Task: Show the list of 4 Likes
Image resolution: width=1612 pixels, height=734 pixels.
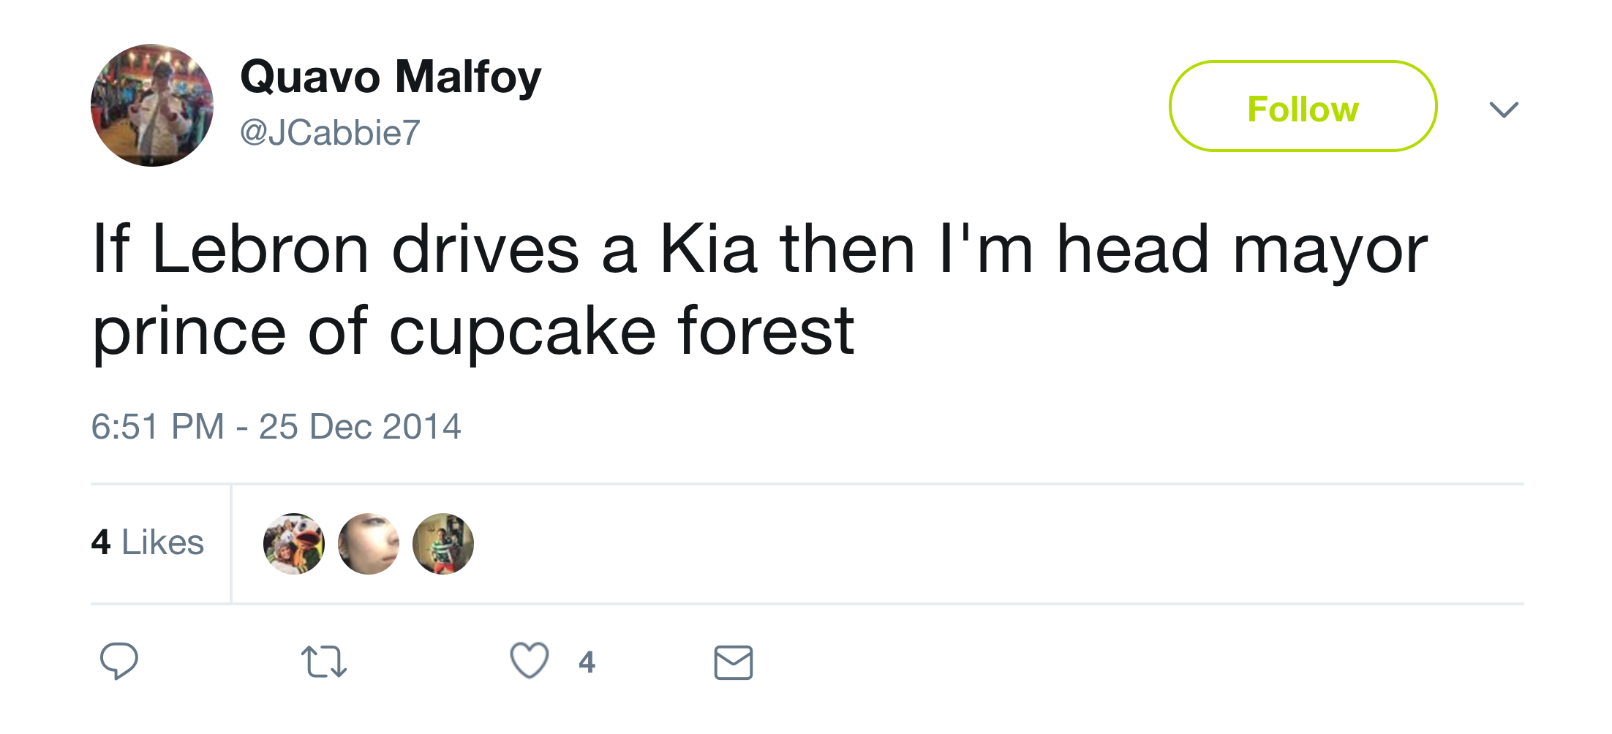Action: pyautogui.click(x=148, y=542)
